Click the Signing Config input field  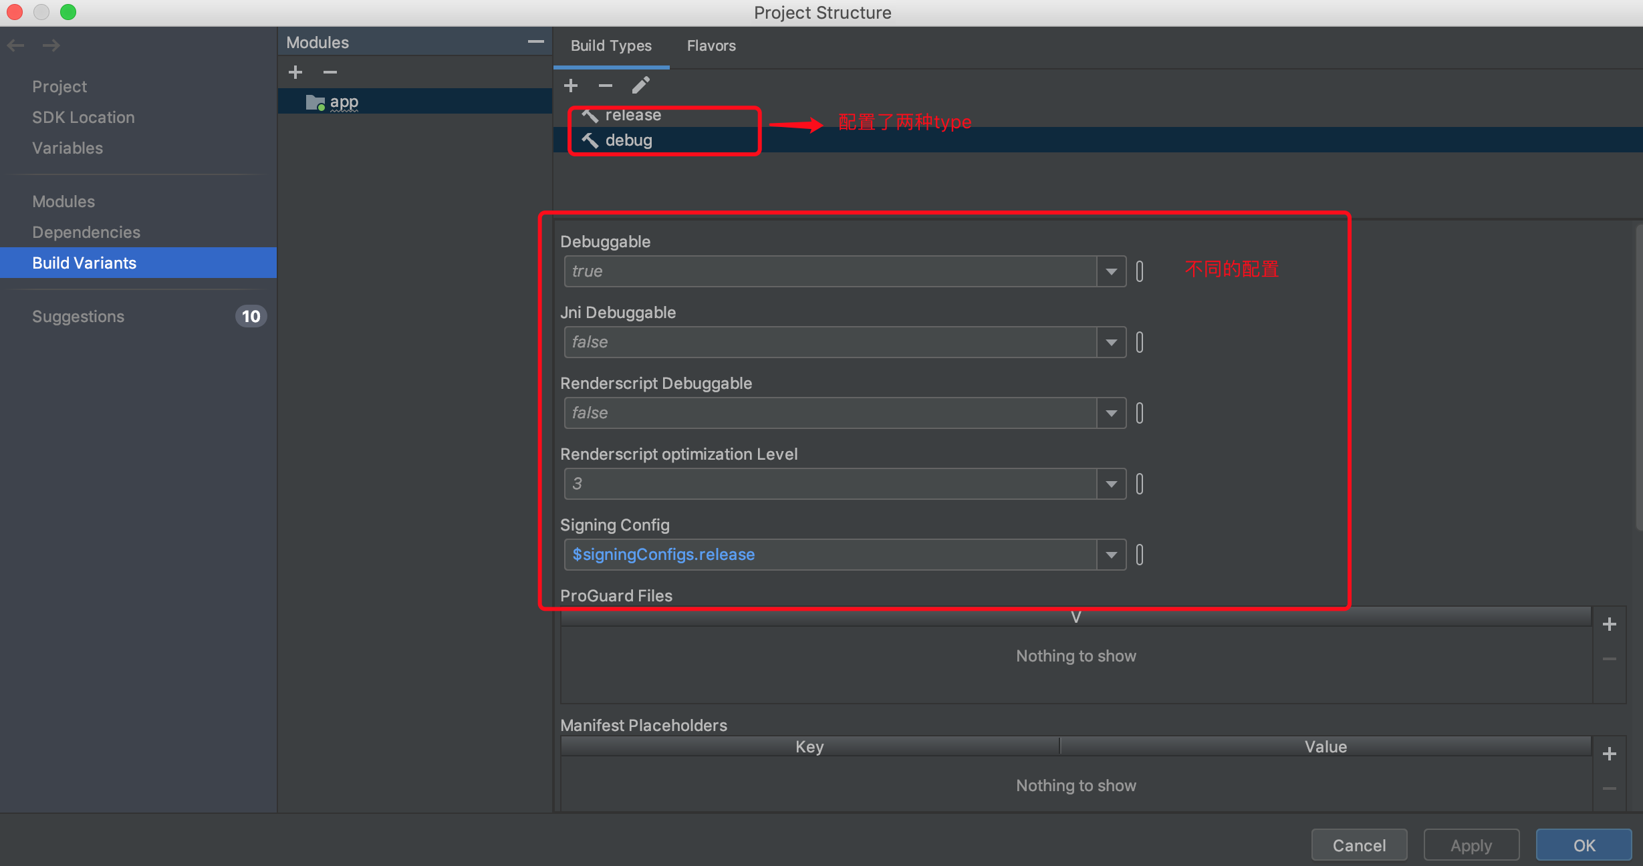point(829,555)
